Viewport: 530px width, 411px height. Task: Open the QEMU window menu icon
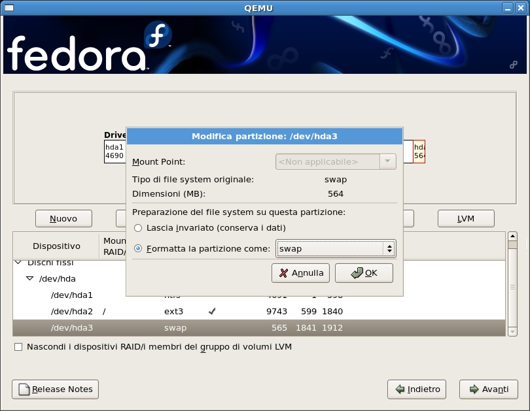(9, 8)
